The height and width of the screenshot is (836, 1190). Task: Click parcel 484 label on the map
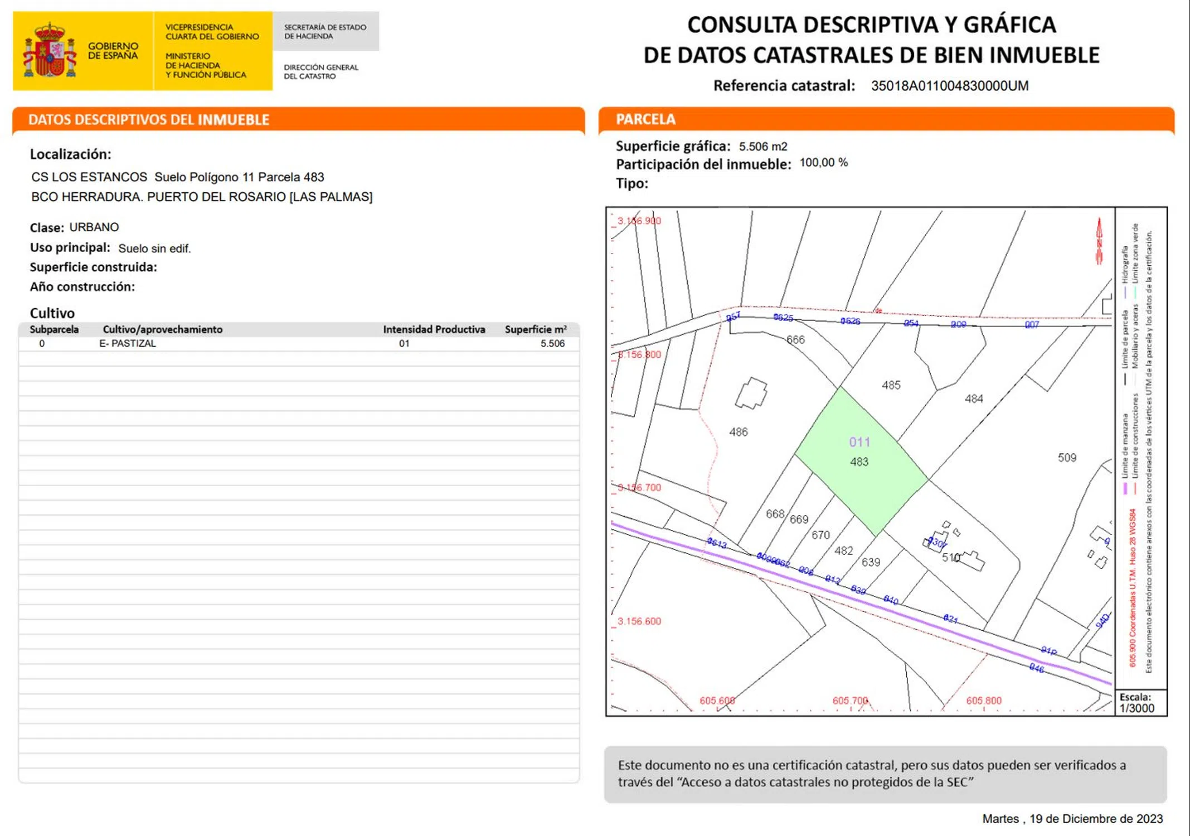(x=974, y=399)
